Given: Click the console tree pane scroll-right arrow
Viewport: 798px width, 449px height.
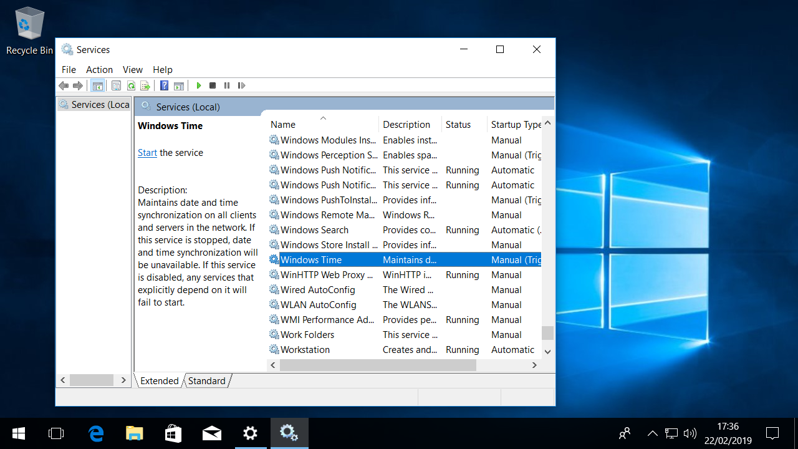Looking at the screenshot, I should (x=123, y=380).
